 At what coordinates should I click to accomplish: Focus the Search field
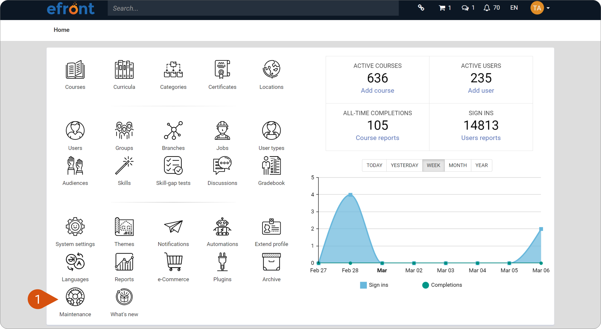coord(253,8)
